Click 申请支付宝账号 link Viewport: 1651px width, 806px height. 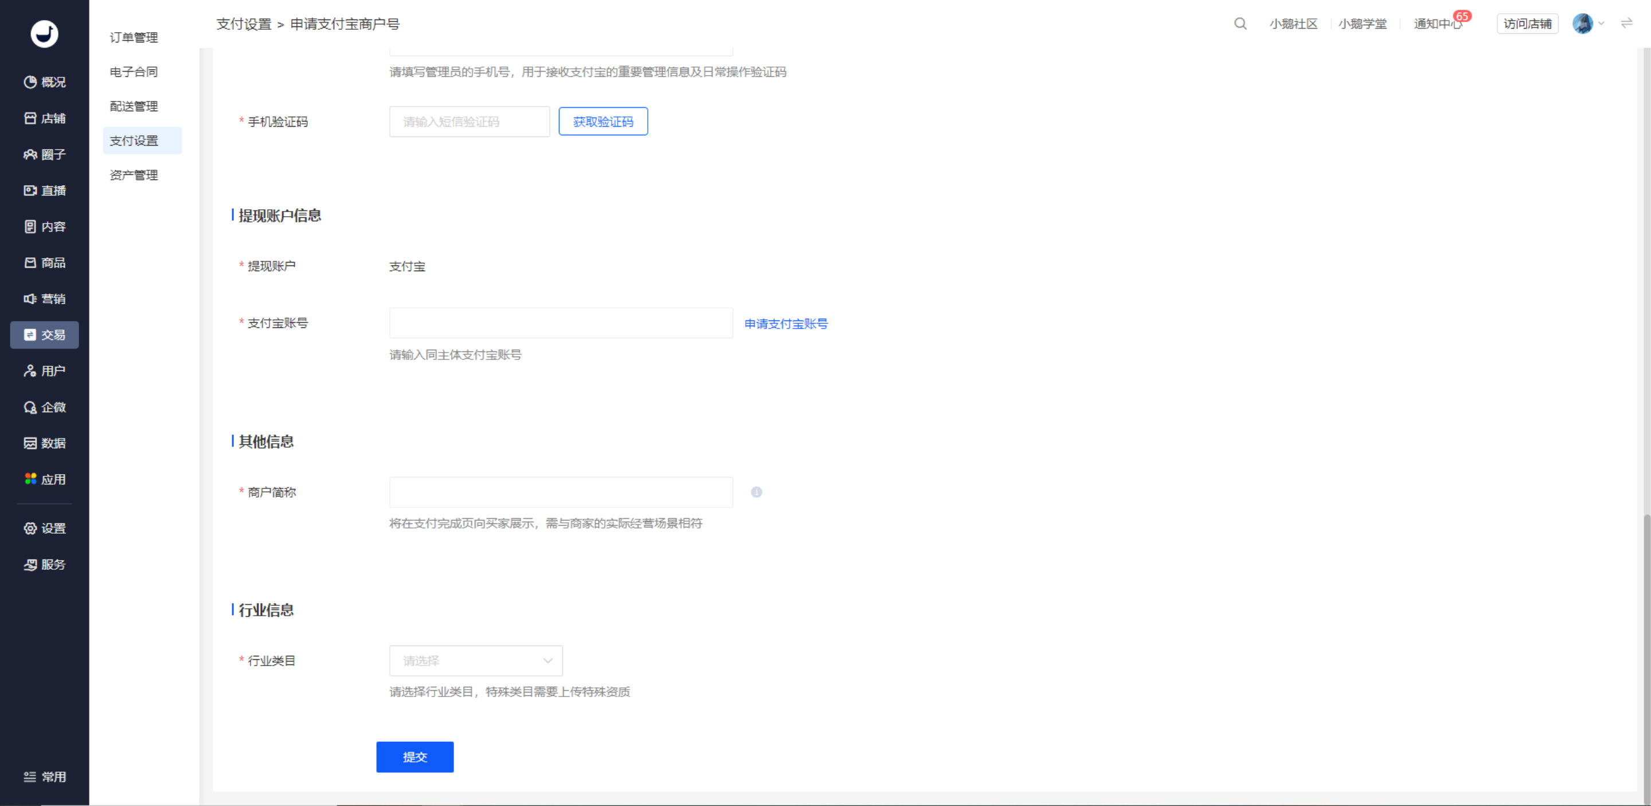coord(786,323)
